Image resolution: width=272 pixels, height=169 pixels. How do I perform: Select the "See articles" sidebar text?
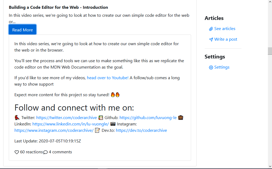225,29
